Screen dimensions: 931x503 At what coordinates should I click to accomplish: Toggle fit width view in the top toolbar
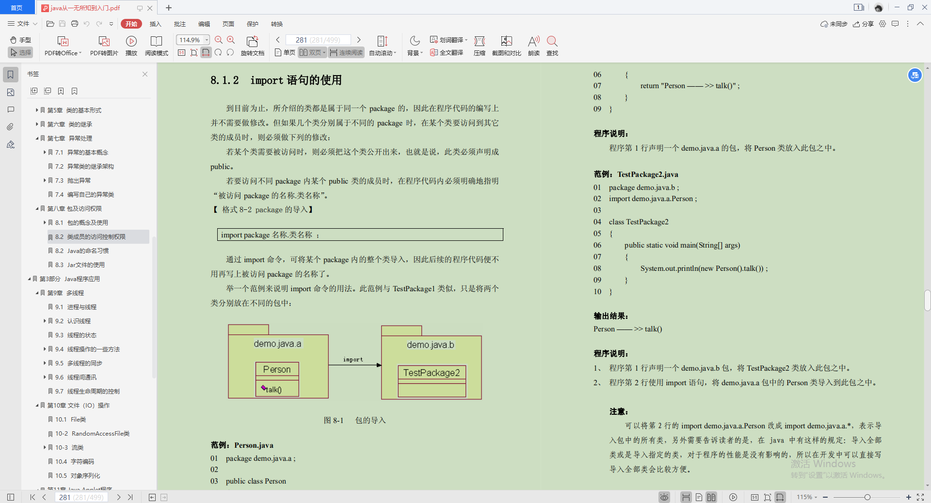206,52
